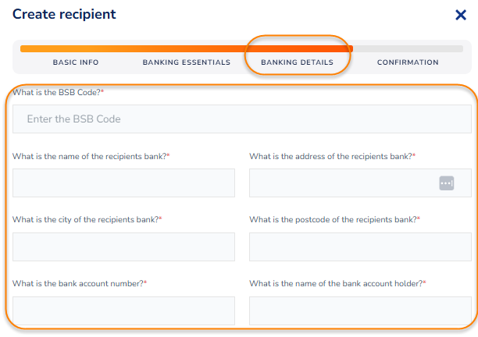Click the 'What is the BSB Code?' label
The height and width of the screenshot is (337, 478).
[x=56, y=92]
